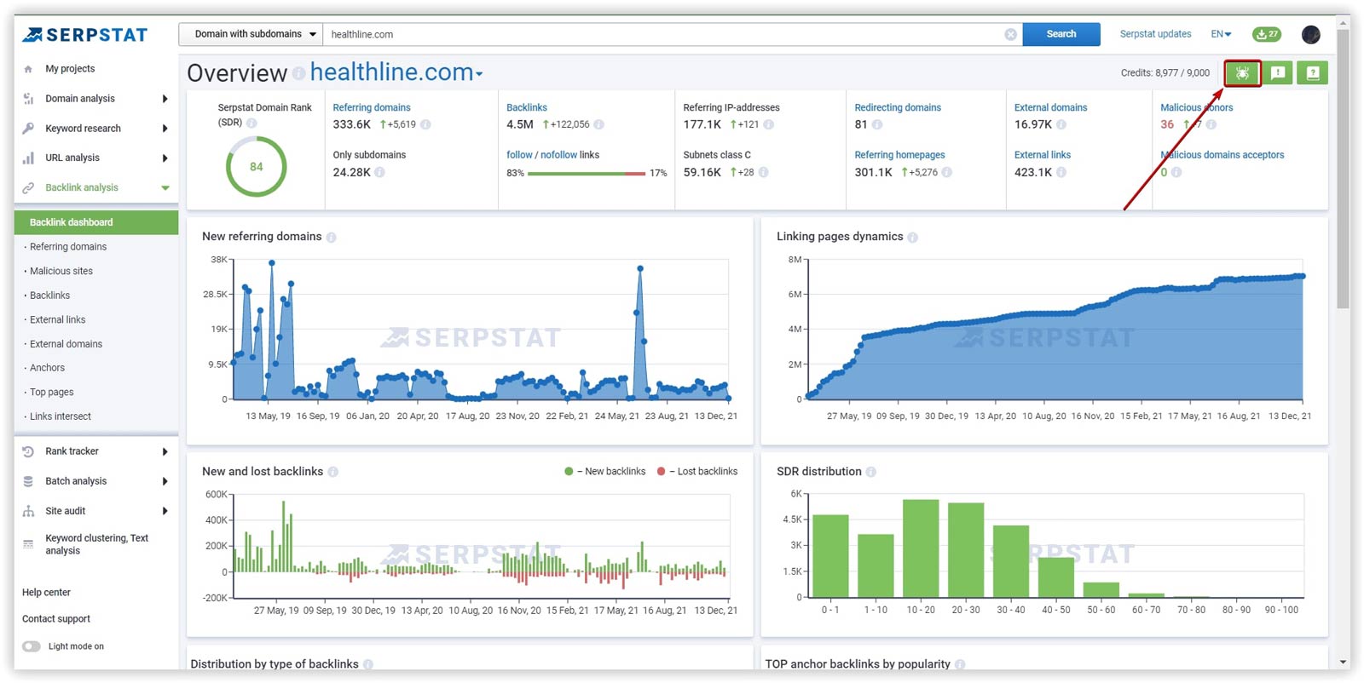
Task: Show info tooltip for Linking pages dynamics
Action: [x=912, y=238]
